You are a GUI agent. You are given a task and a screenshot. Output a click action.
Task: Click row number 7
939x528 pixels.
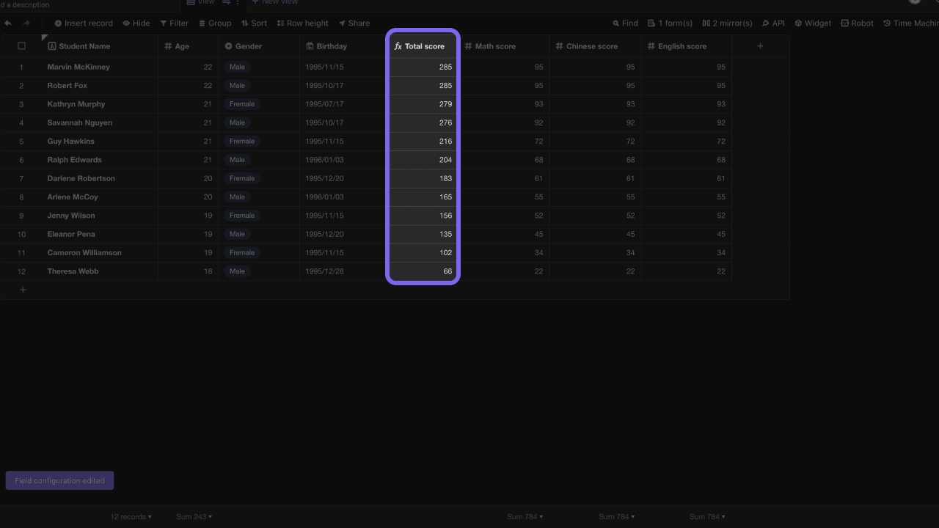(x=21, y=178)
